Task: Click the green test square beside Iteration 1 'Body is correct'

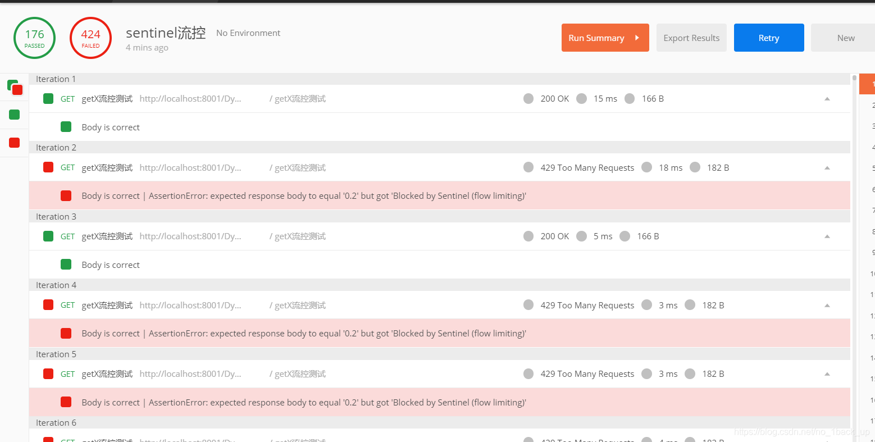Action: click(x=66, y=127)
